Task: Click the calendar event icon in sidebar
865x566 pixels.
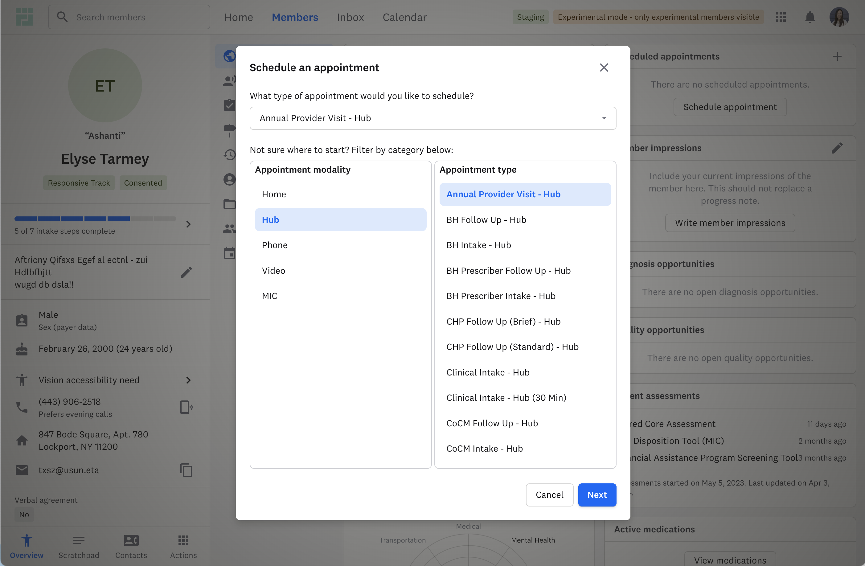Action: point(229,253)
